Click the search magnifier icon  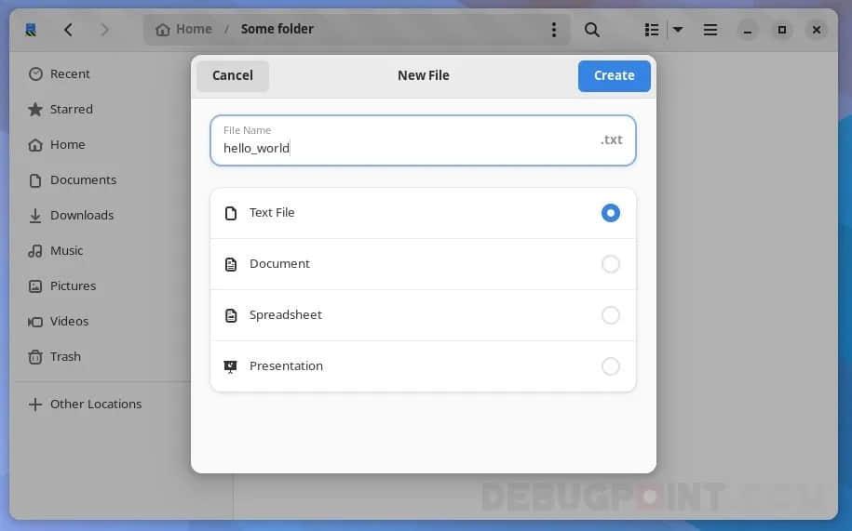pos(591,30)
